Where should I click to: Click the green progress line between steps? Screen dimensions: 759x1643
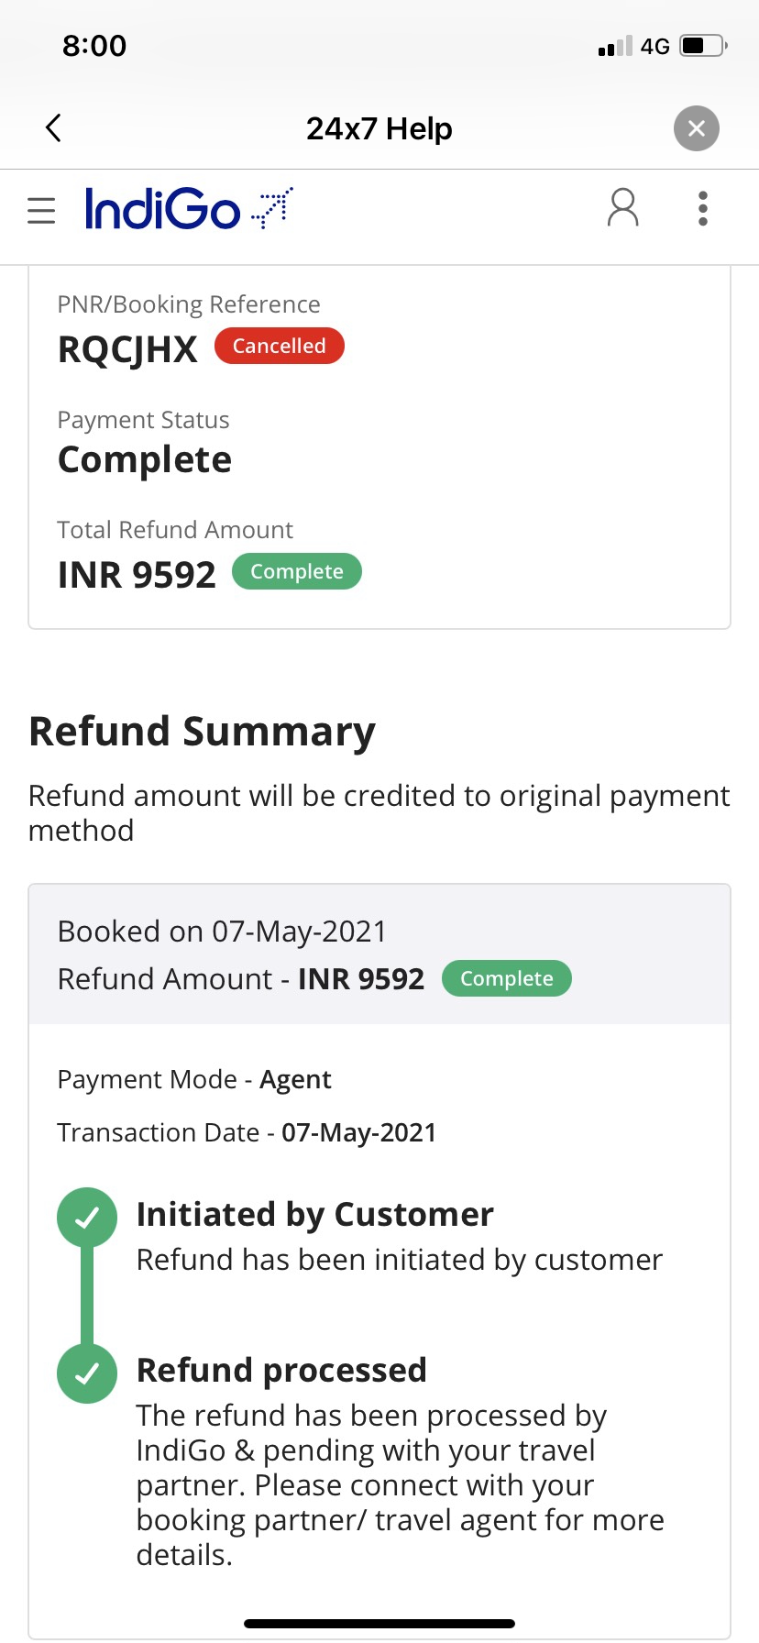87,1295
